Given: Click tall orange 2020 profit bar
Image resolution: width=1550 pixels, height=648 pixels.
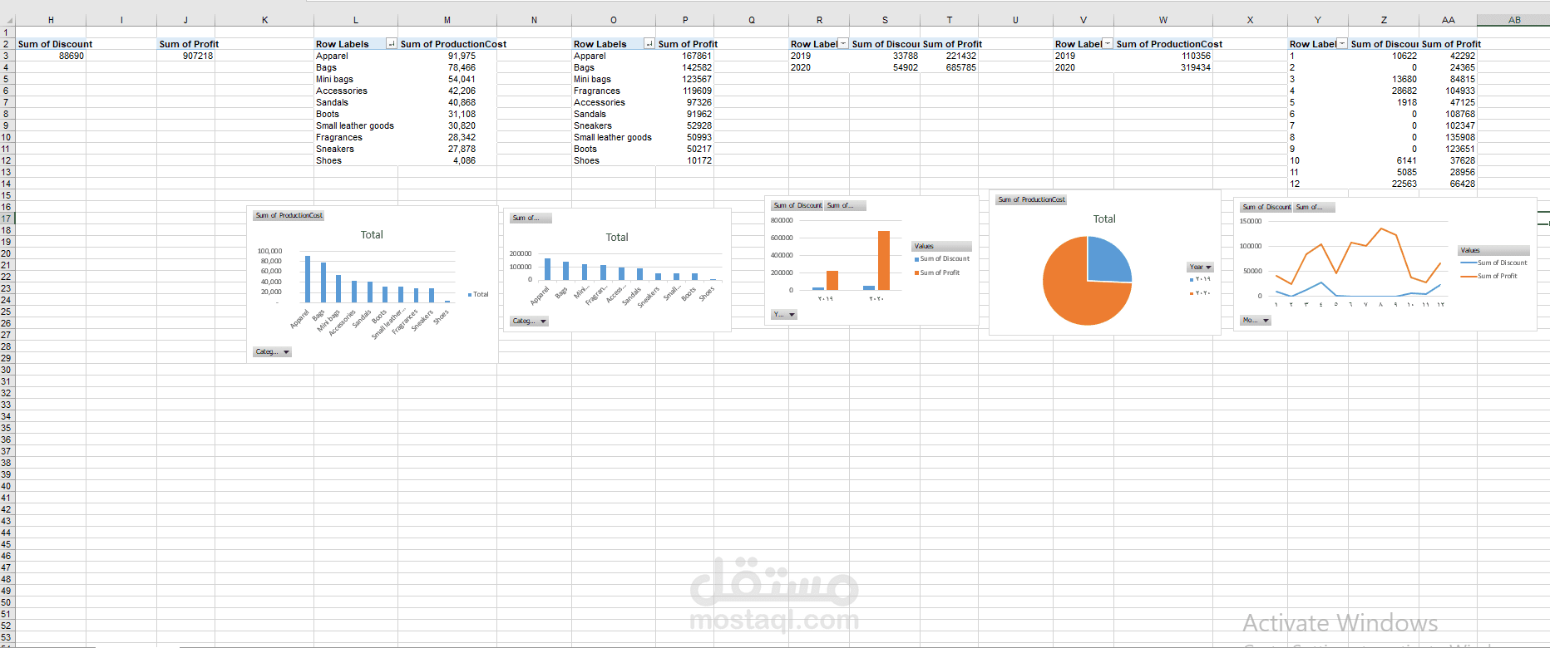Looking at the screenshot, I should [884, 260].
